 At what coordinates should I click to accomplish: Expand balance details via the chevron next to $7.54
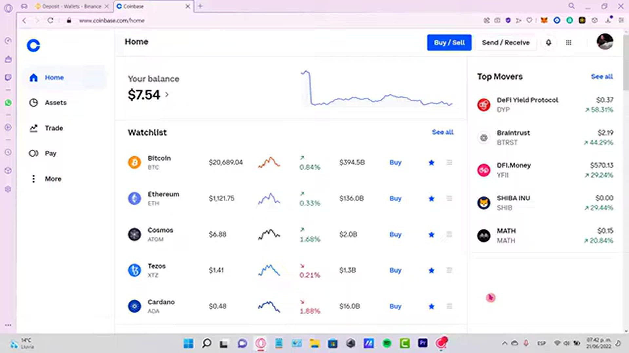(167, 95)
